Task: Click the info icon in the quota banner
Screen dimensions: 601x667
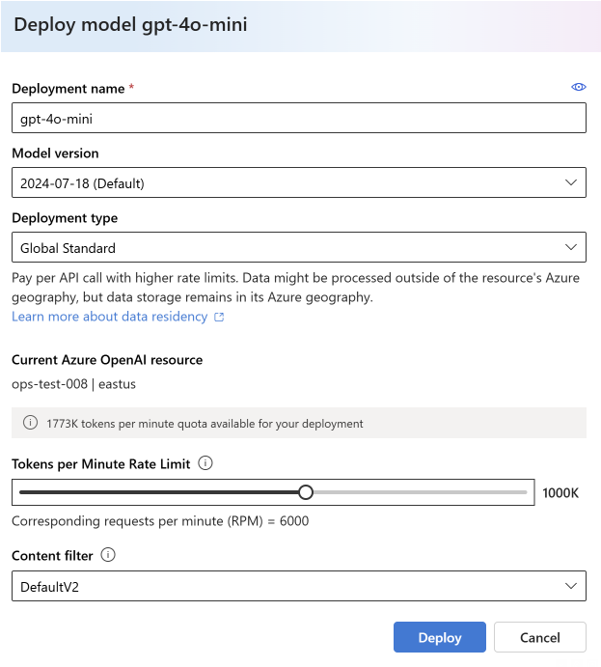Action: (30, 423)
